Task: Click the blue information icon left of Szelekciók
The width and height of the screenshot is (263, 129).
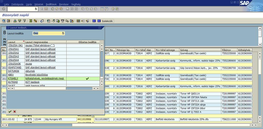Action: pyautogui.click(x=94, y=21)
